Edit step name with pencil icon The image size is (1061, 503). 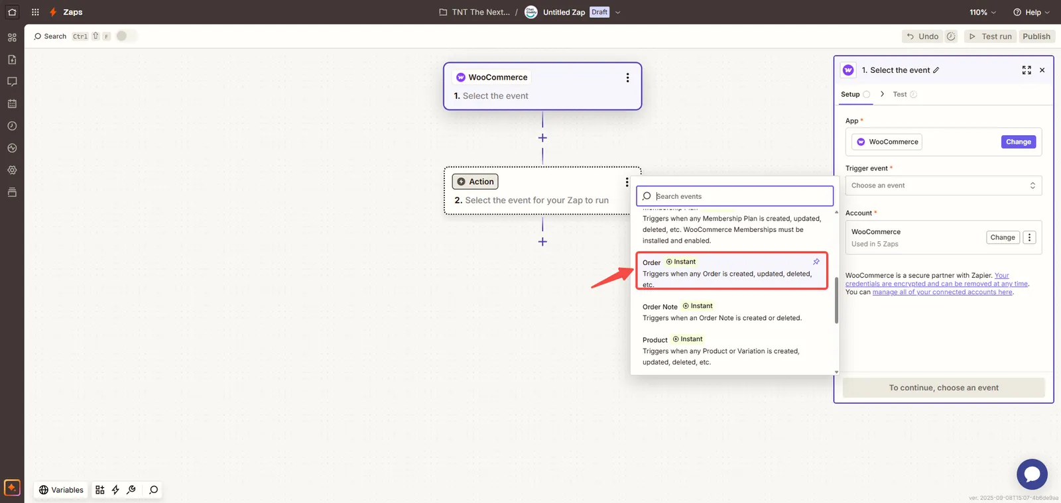936,70
